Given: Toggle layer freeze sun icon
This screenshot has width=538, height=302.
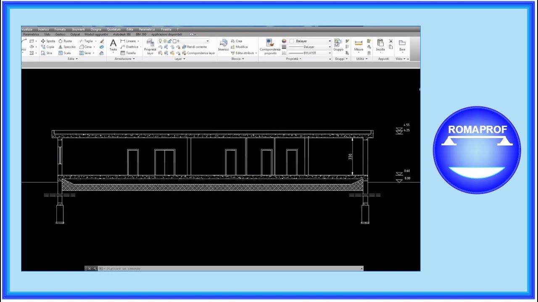Looking at the screenshot, I should pos(165,41).
